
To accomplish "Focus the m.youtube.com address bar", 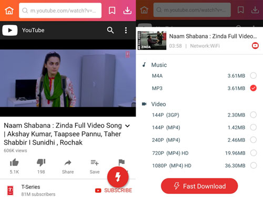I will (x=60, y=11).
